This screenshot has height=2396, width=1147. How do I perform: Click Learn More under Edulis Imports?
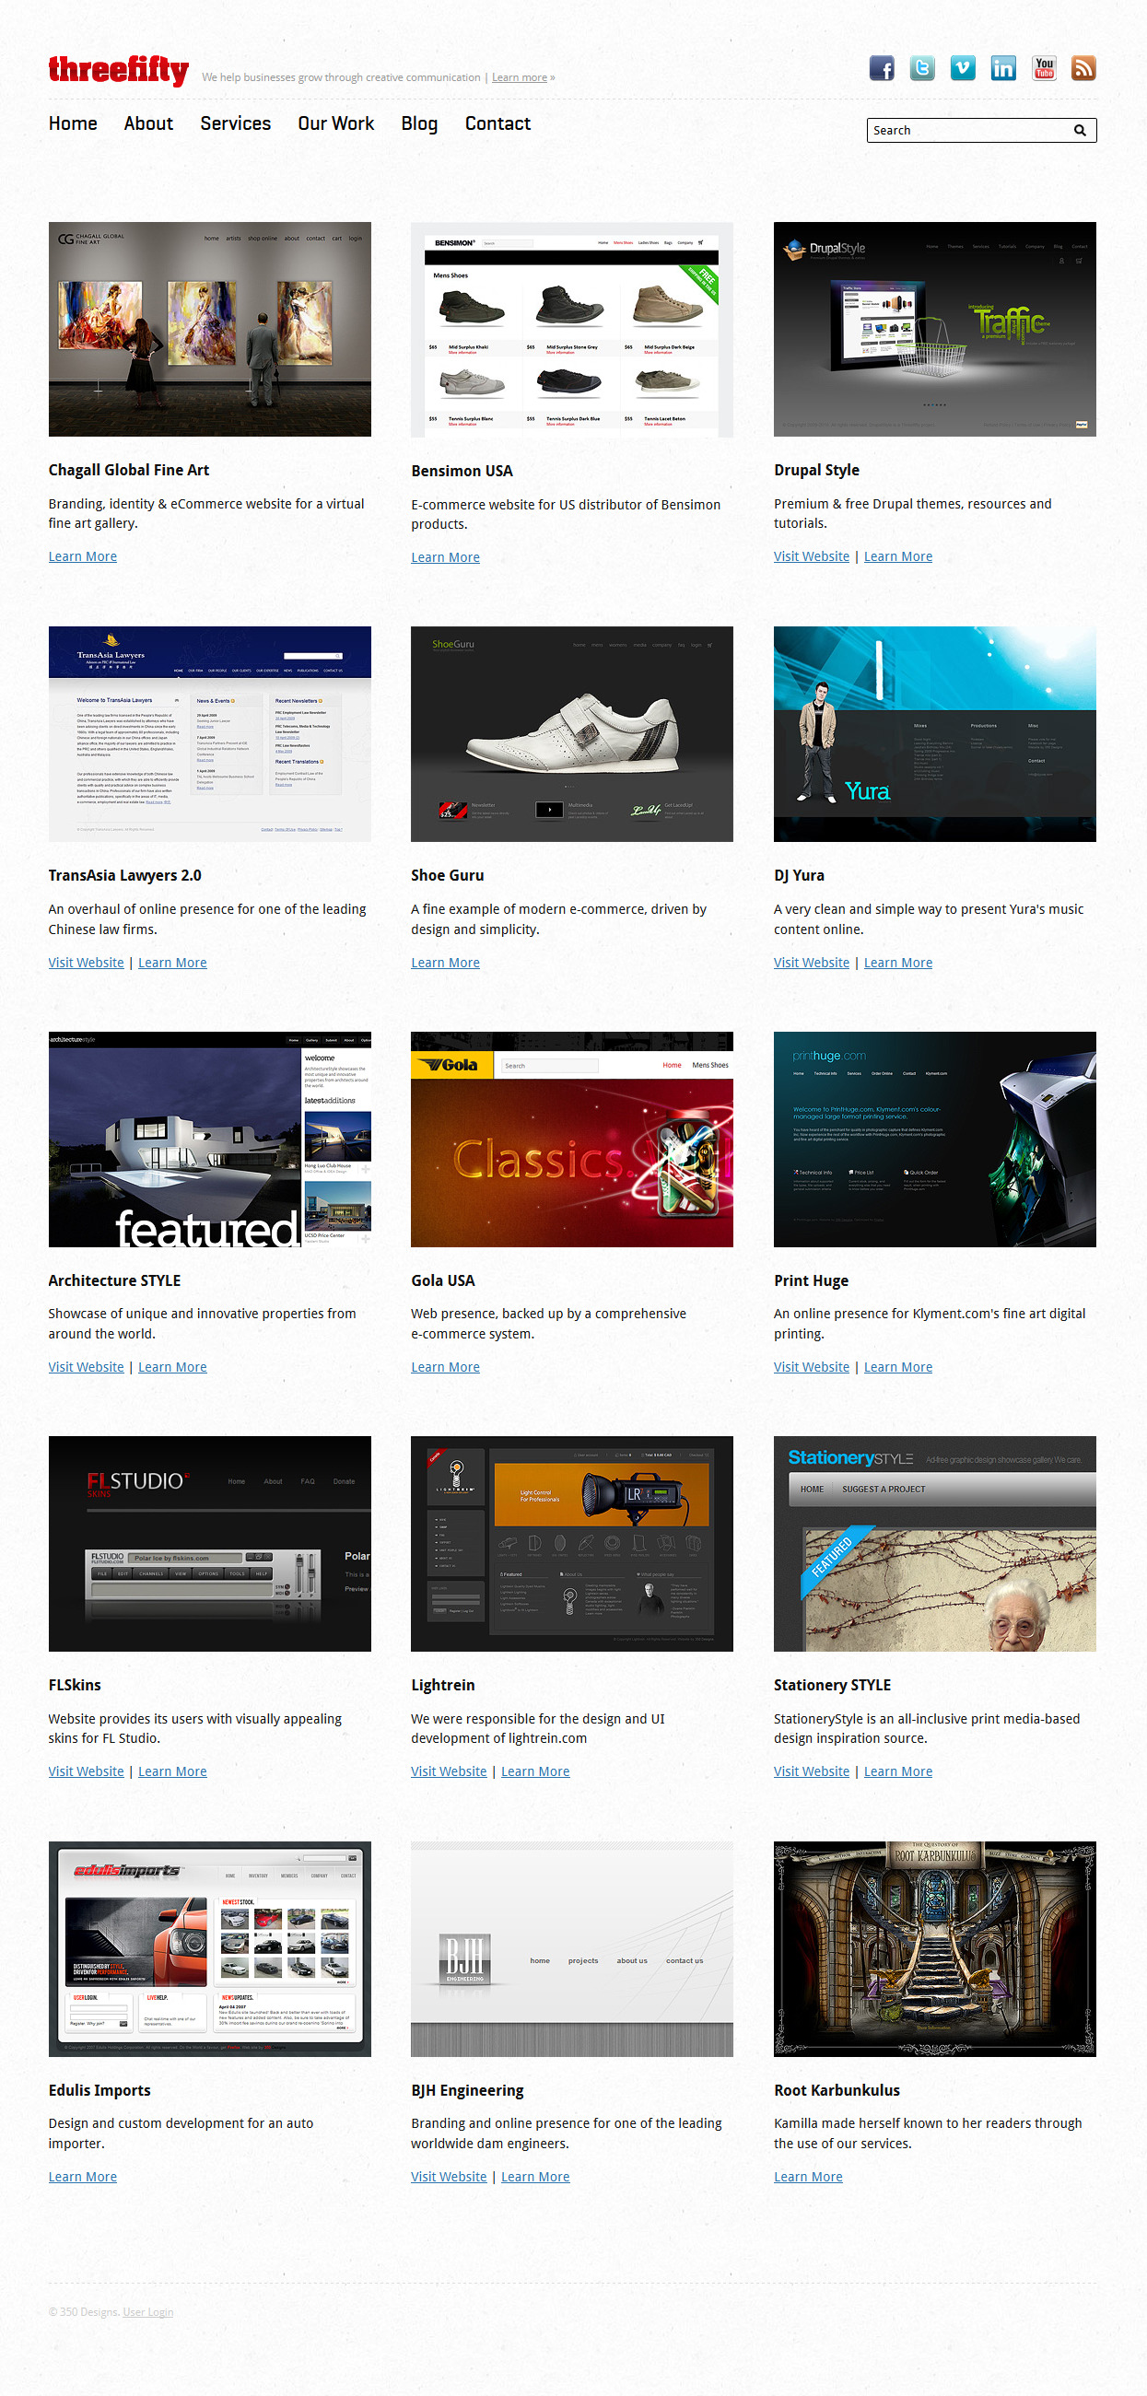click(x=83, y=2178)
